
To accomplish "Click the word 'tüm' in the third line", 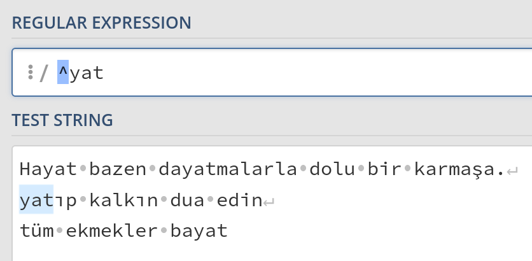I will pyautogui.click(x=37, y=230).
